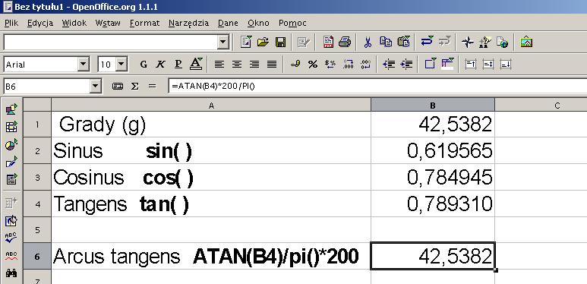Open the font size 10 dropdown arrow
Screen dimensions: 587x284
tap(121, 65)
